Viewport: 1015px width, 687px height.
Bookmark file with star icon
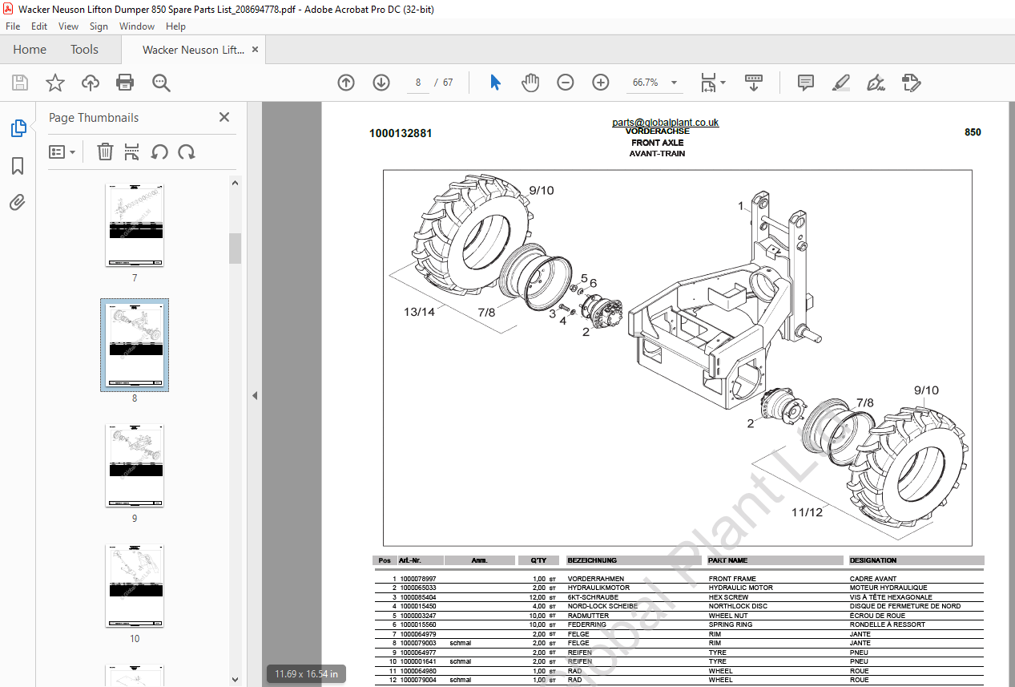(x=54, y=83)
